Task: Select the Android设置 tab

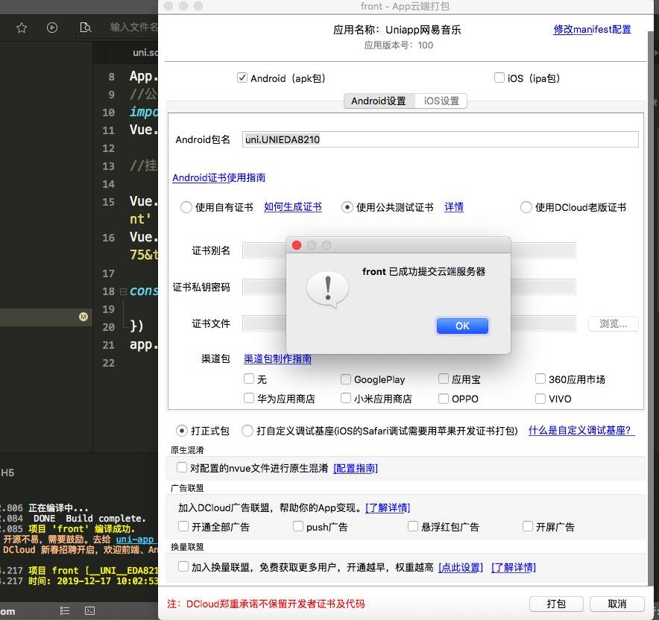Action: pyautogui.click(x=379, y=101)
